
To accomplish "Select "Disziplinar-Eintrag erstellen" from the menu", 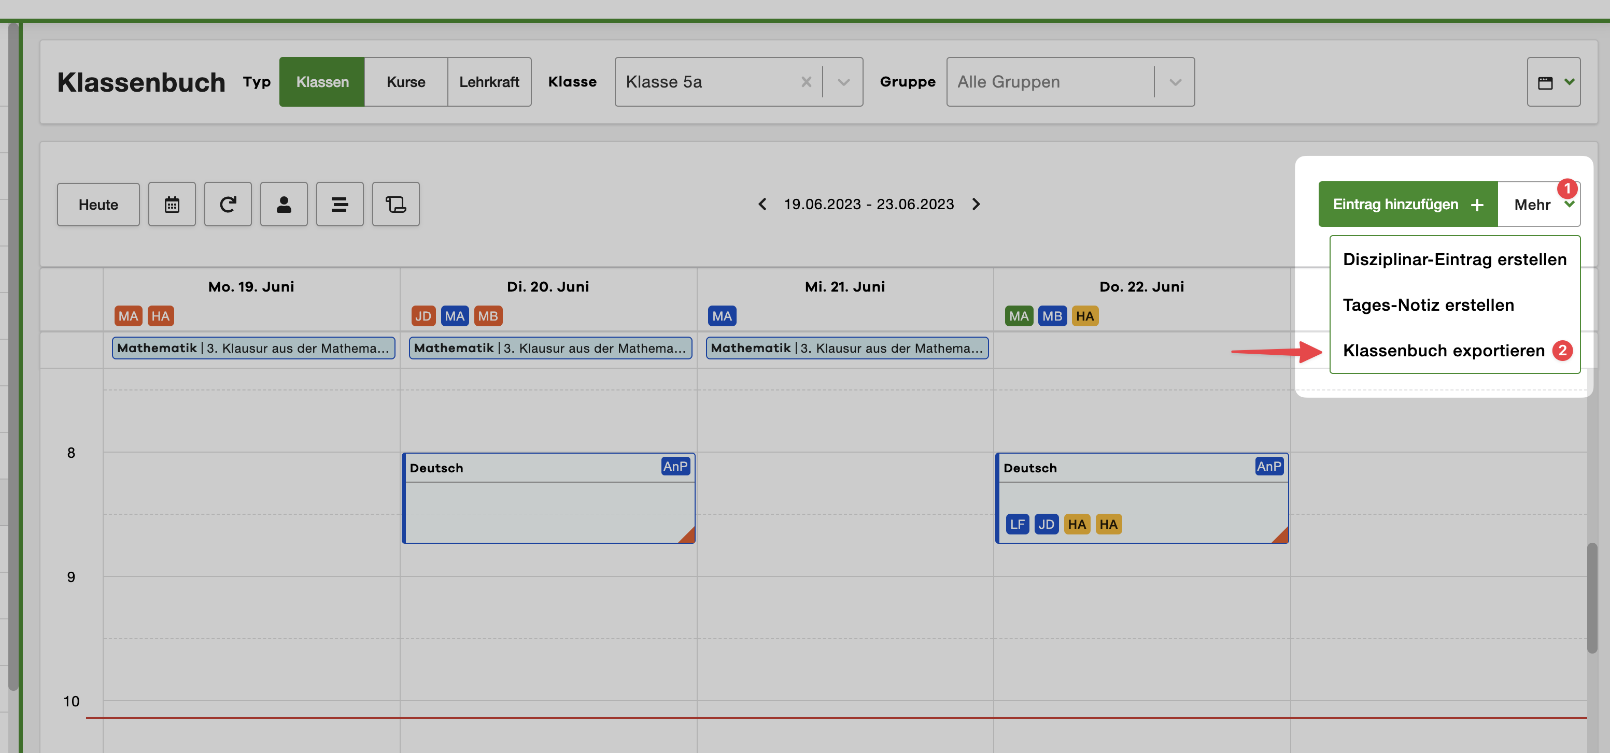I will pos(1454,260).
